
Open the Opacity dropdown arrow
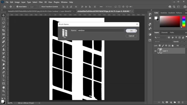(x=186, y=41)
